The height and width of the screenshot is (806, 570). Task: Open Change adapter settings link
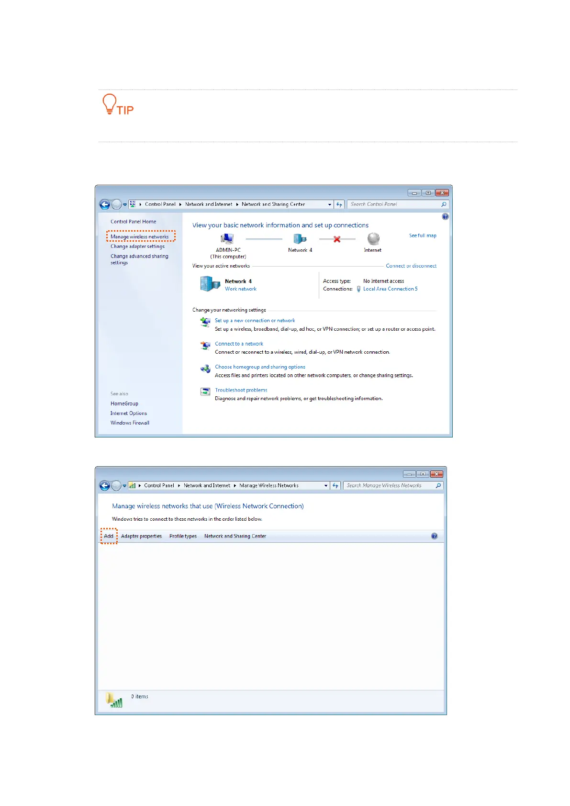[x=137, y=246]
